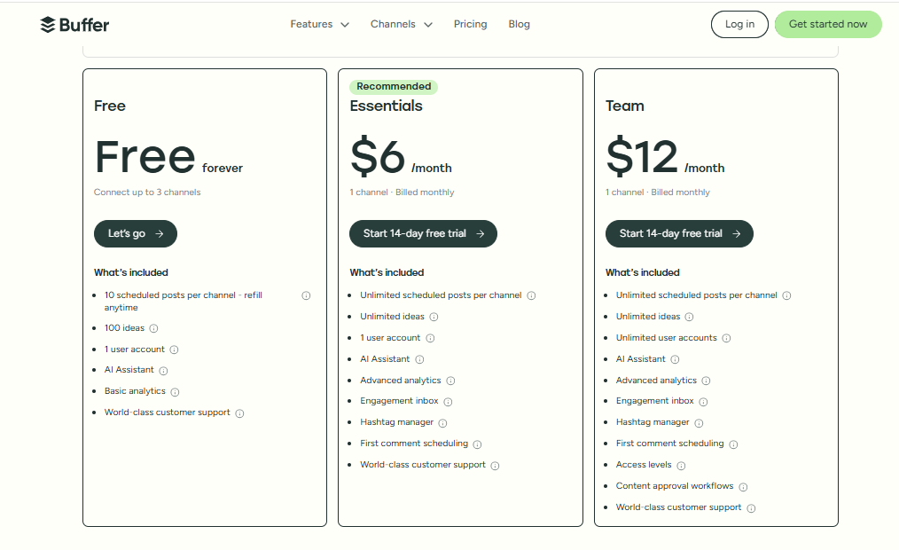
Task: Start 14-day free trial for Essentials
Action: point(423,234)
